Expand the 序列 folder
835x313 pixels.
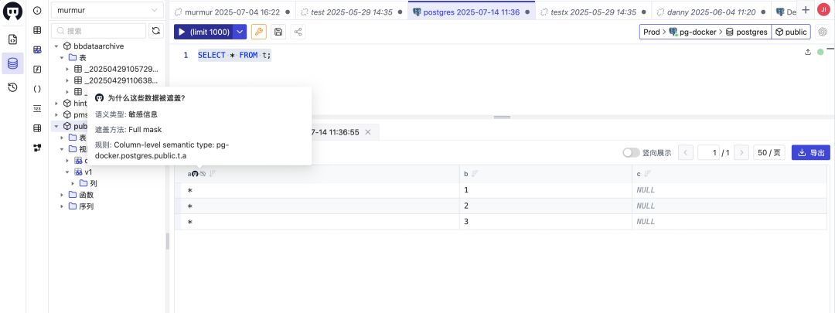(63, 206)
